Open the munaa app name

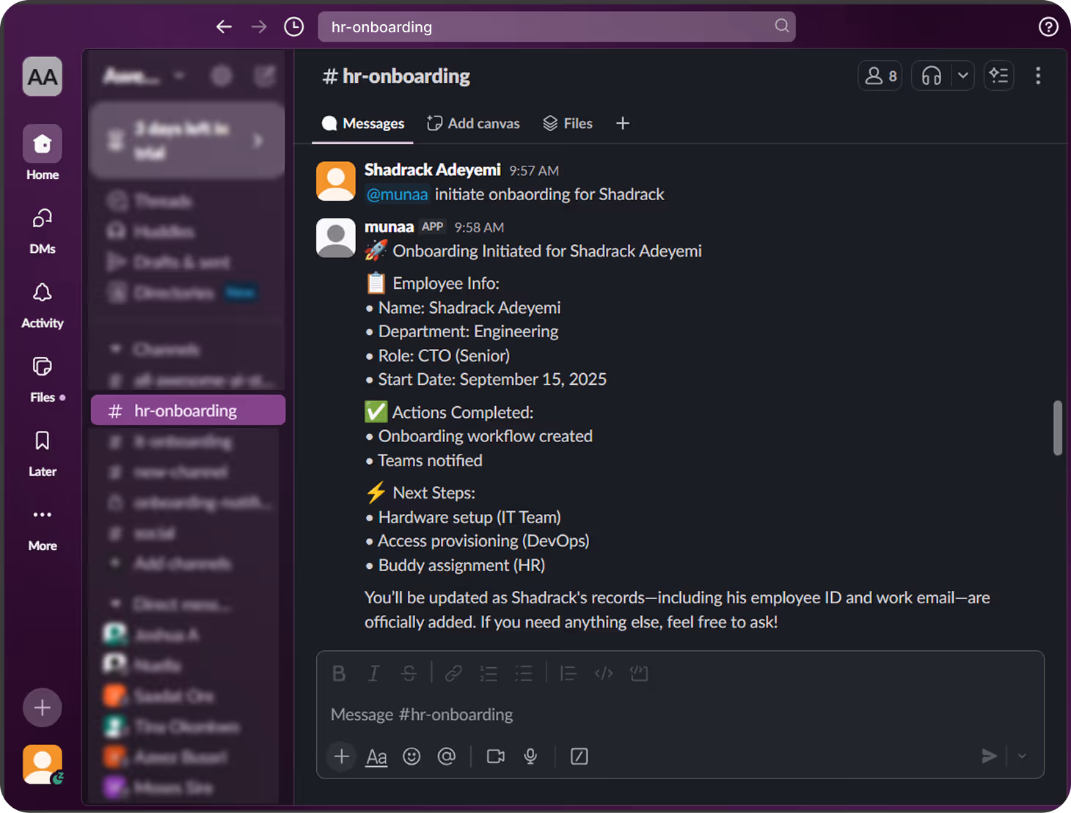(x=389, y=227)
